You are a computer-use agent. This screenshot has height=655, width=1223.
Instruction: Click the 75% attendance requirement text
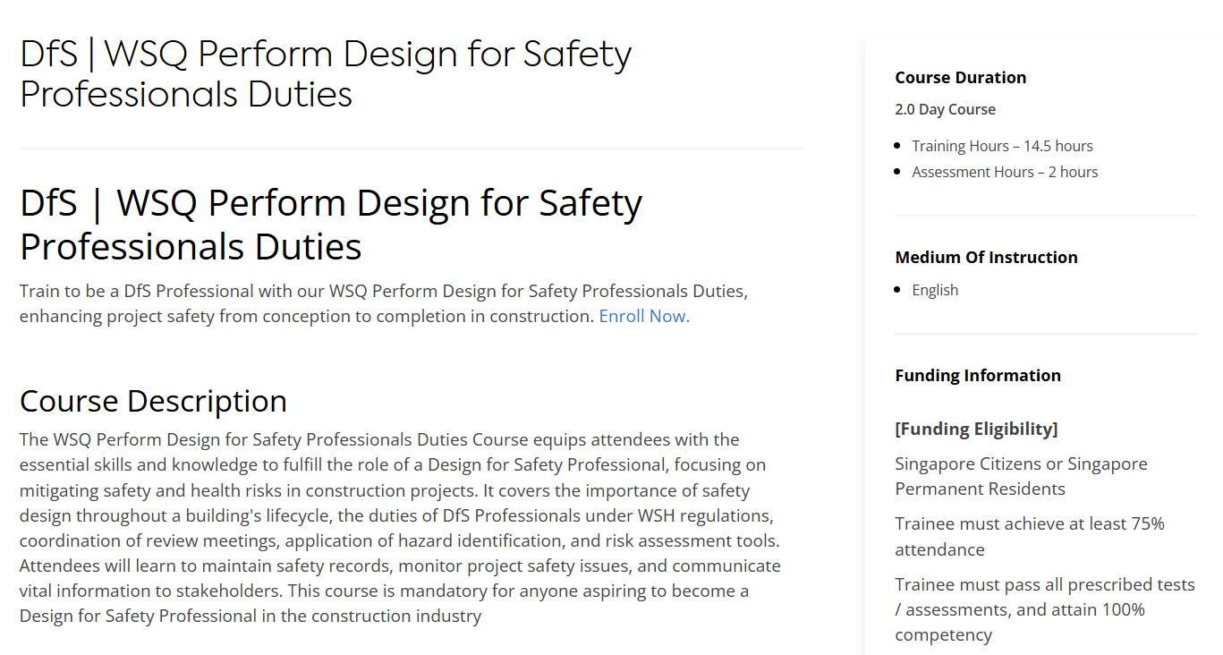pos(1029,536)
